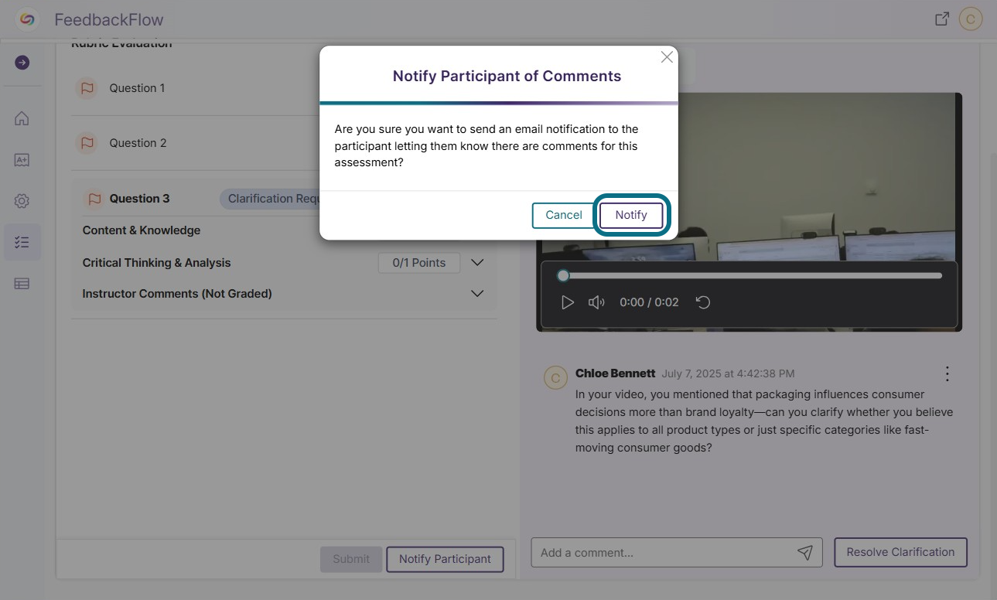Screen dimensions: 997x600
Task: Expand sidebar with the arrow icon
Action: [22, 63]
